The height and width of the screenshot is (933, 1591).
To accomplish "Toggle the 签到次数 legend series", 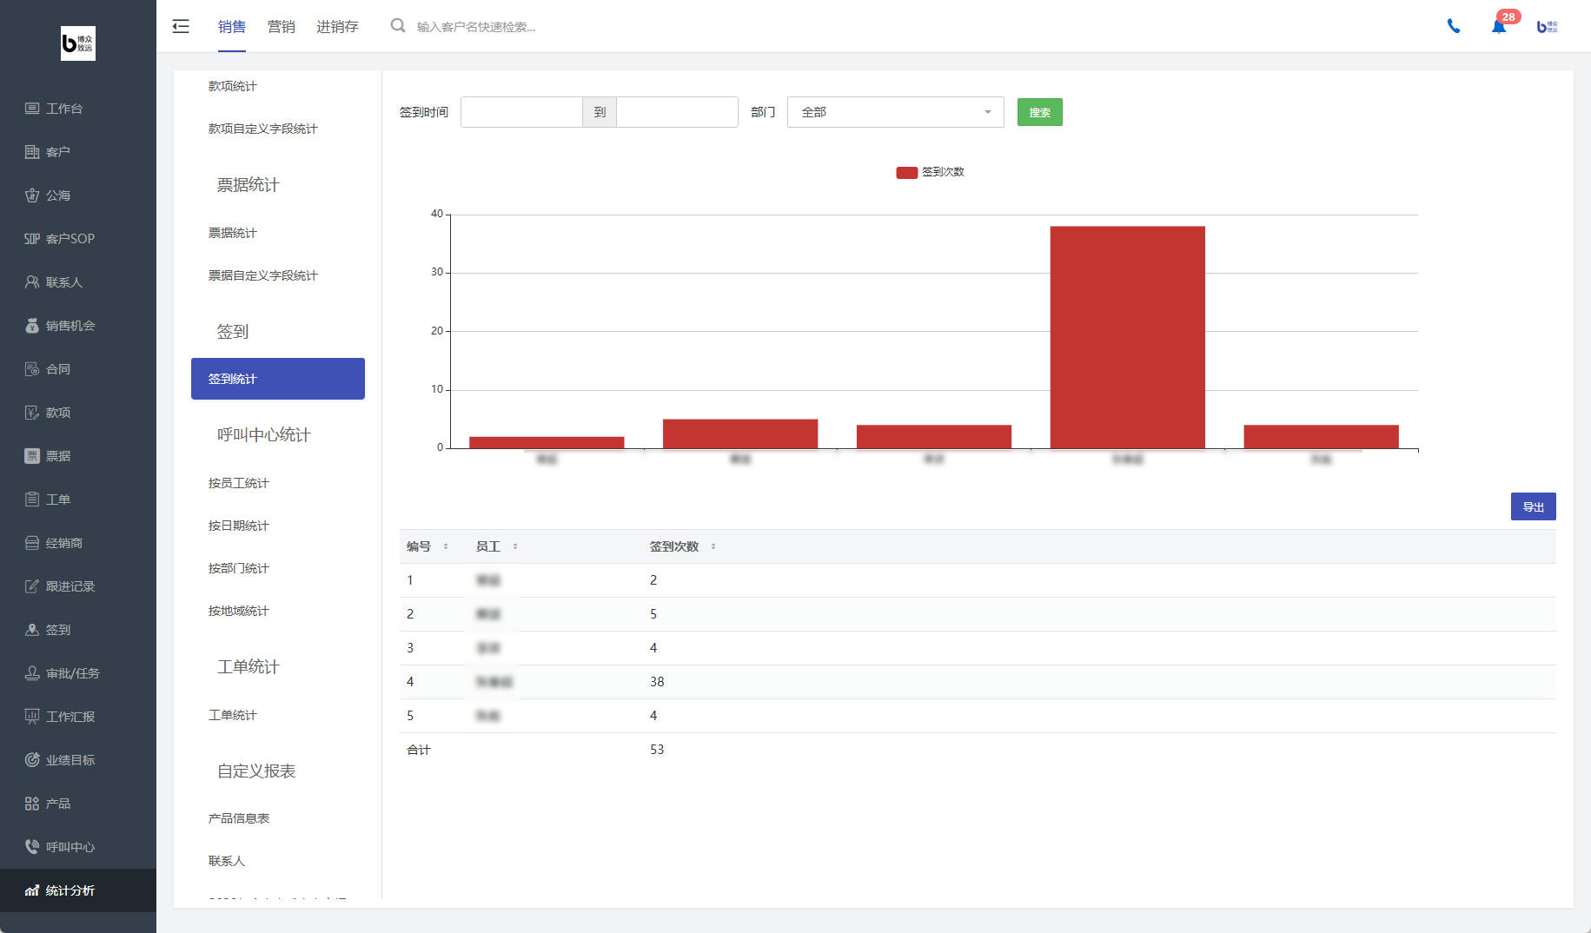I will click(930, 172).
